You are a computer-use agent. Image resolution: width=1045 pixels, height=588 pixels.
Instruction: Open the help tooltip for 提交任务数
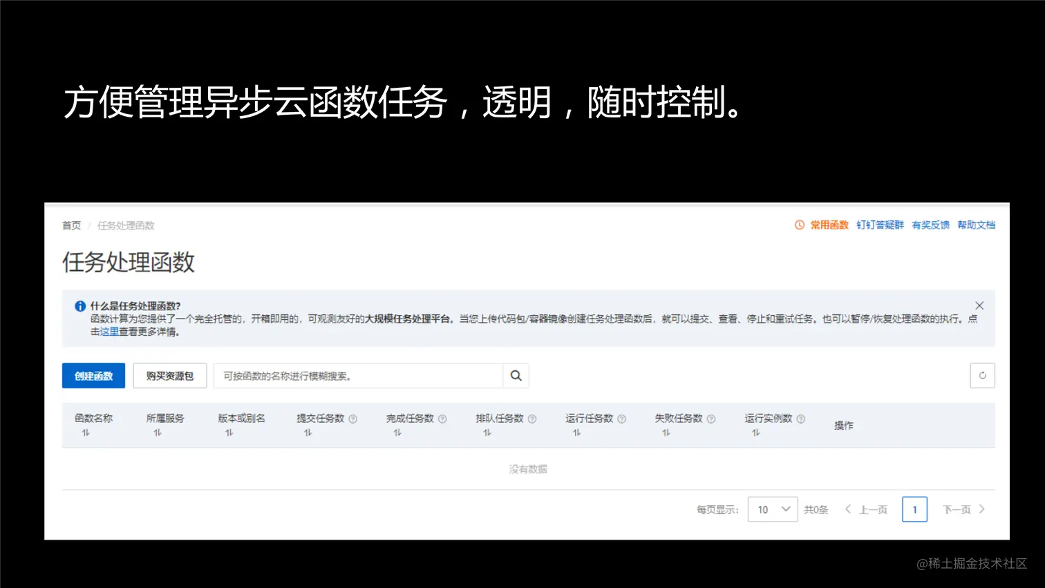click(353, 418)
